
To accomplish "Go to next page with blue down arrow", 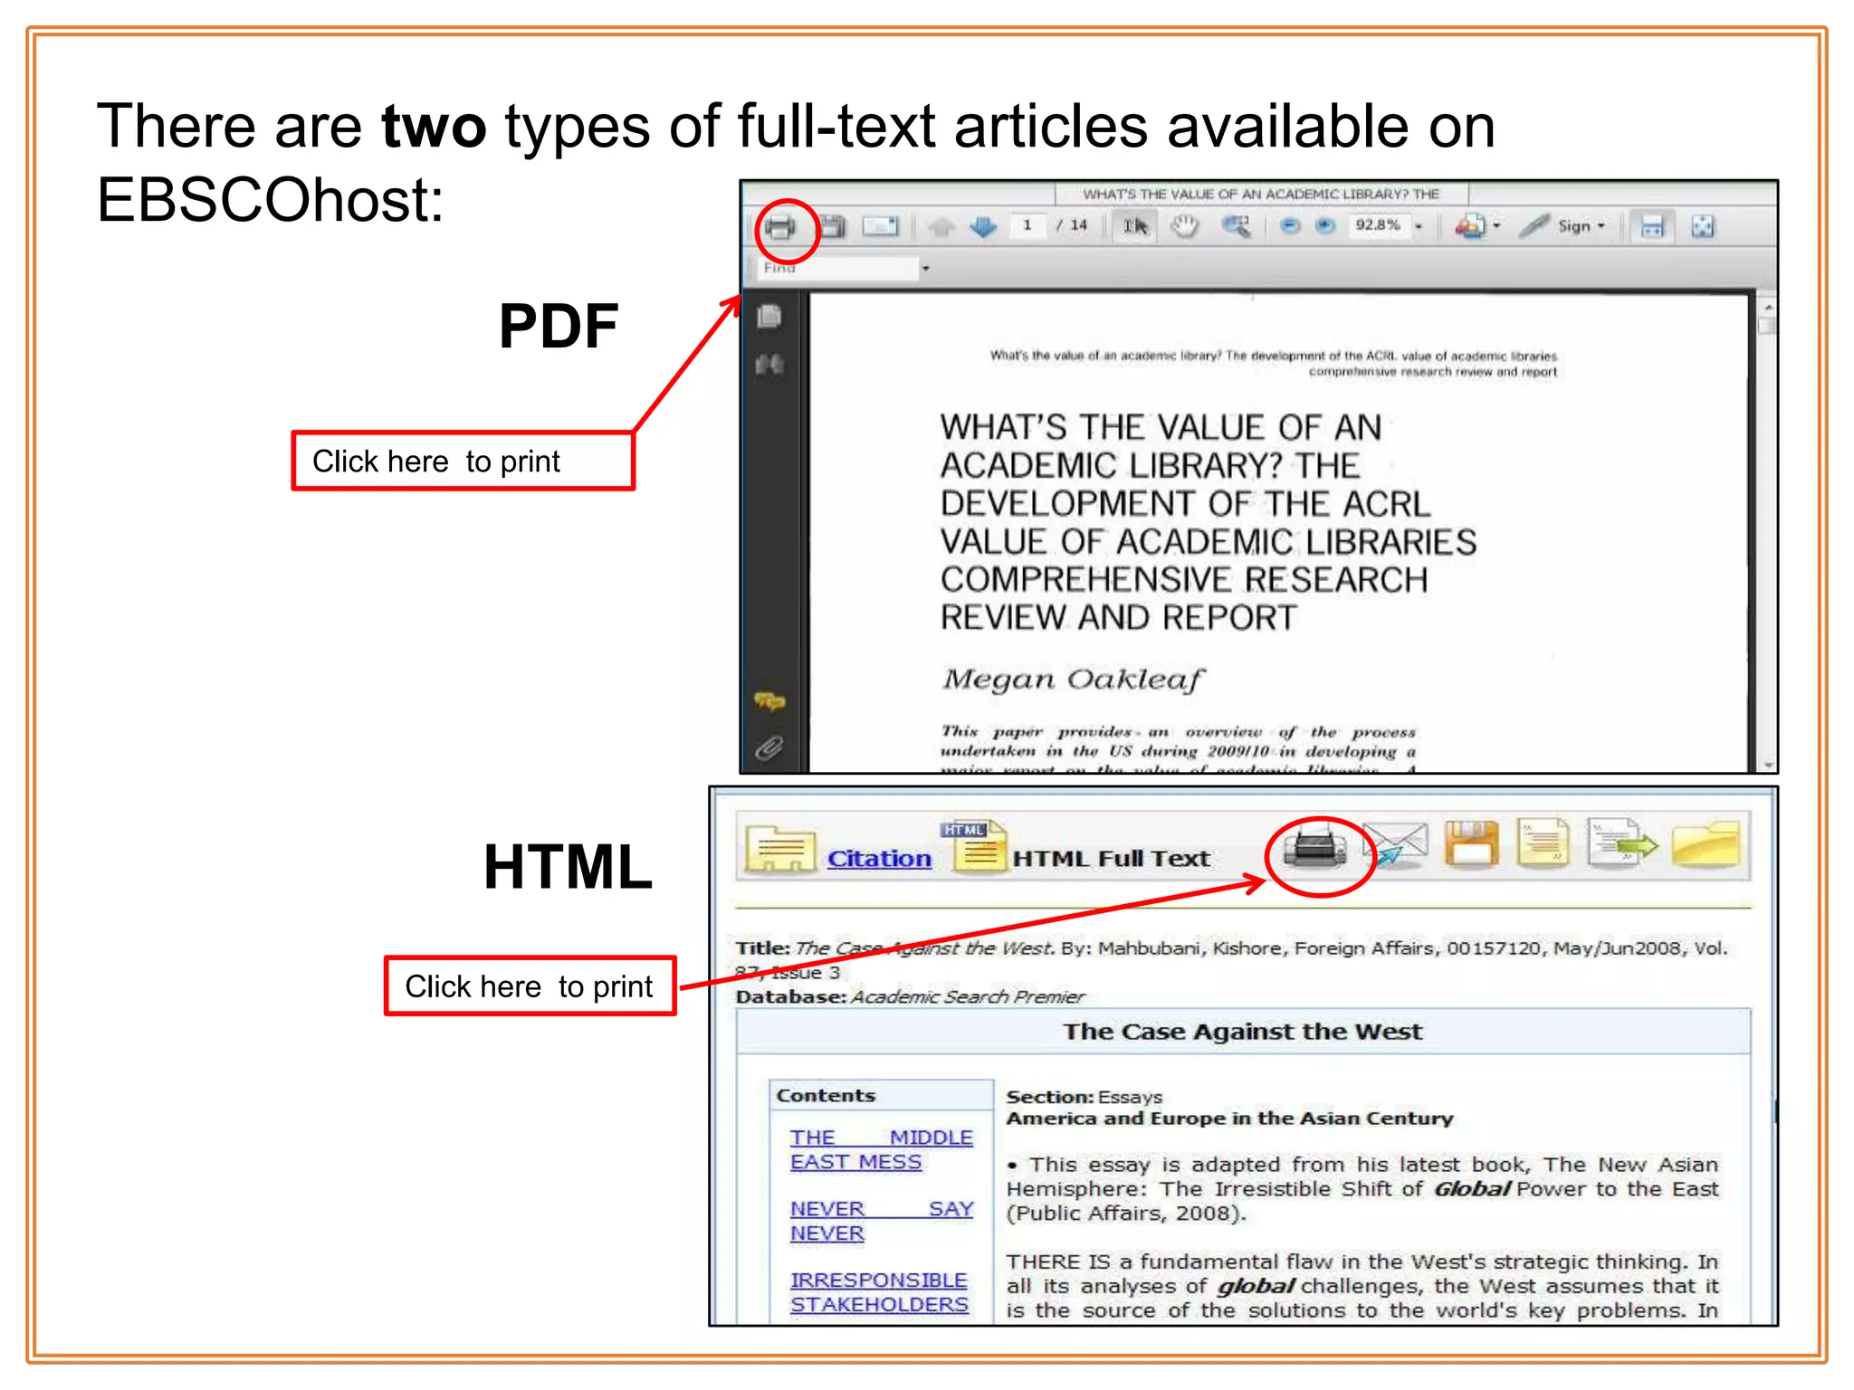I will (x=983, y=226).
